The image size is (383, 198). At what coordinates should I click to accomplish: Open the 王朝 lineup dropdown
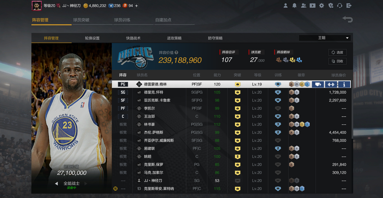[x=325, y=38]
